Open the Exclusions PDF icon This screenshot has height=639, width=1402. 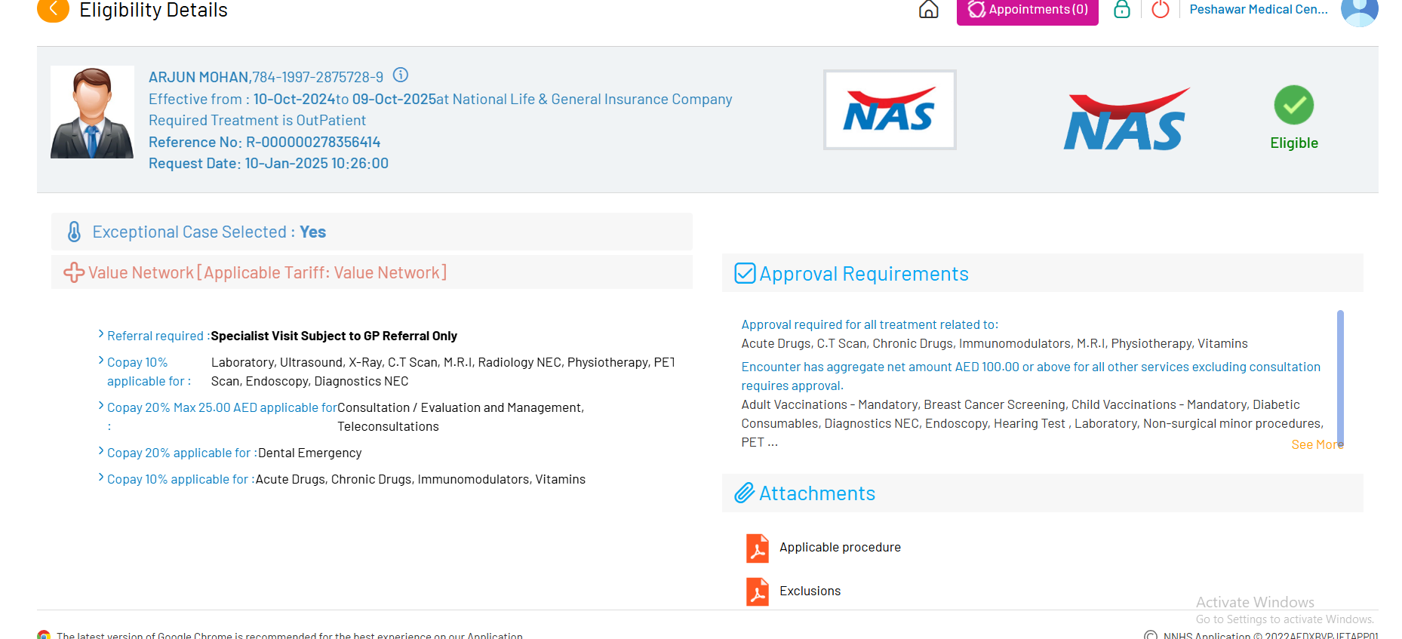(758, 592)
